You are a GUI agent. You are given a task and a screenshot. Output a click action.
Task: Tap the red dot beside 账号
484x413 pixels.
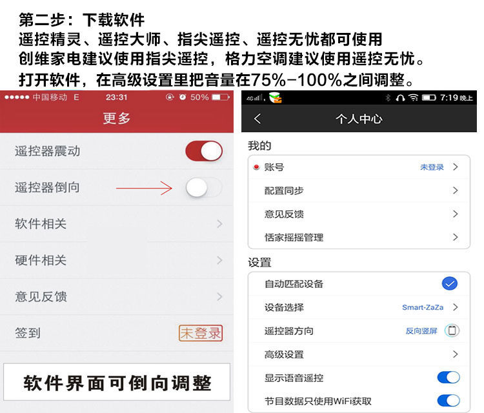click(x=256, y=167)
